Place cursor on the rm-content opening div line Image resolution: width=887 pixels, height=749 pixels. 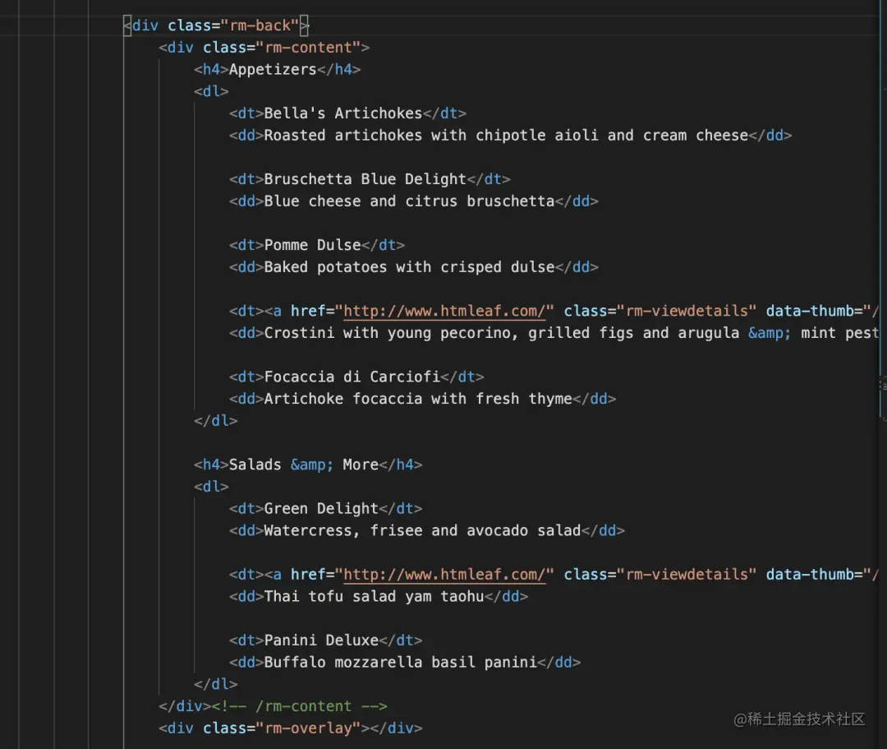[264, 48]
